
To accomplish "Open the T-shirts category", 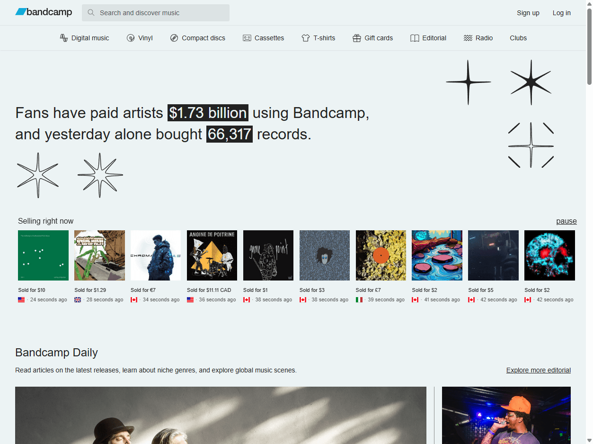I will pos(319,38).
